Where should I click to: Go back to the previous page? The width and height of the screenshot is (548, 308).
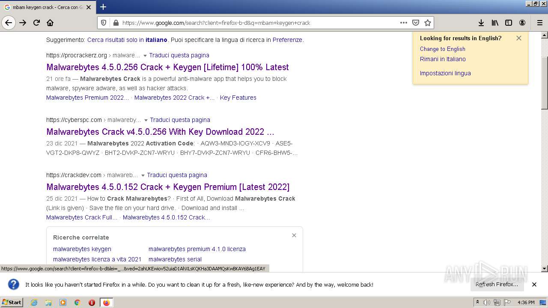click(9, 23)
